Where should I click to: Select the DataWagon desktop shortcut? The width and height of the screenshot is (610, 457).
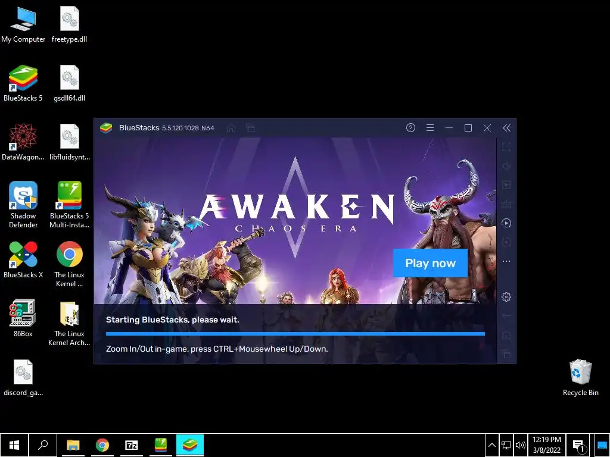pos(23,142)
